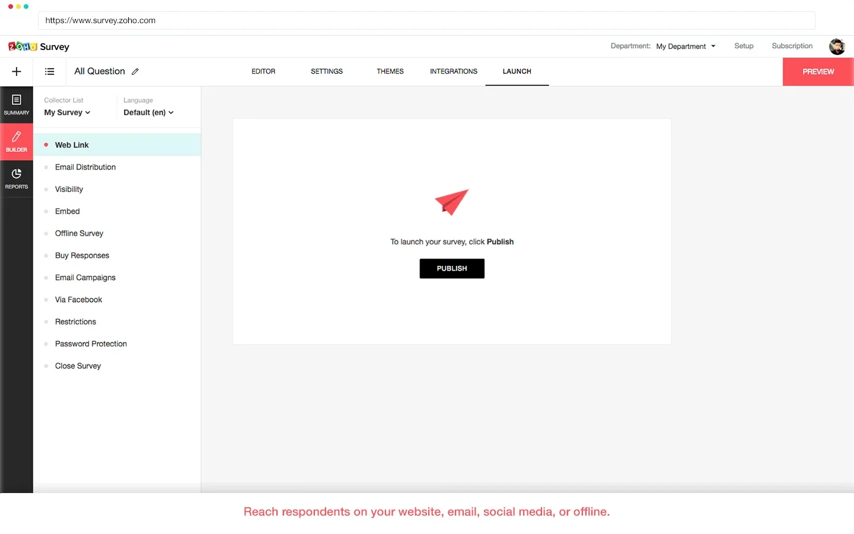The image size is (854, 534).
Task: Open the question list icon
Action: pyautogui.click(x=49, y=71)
